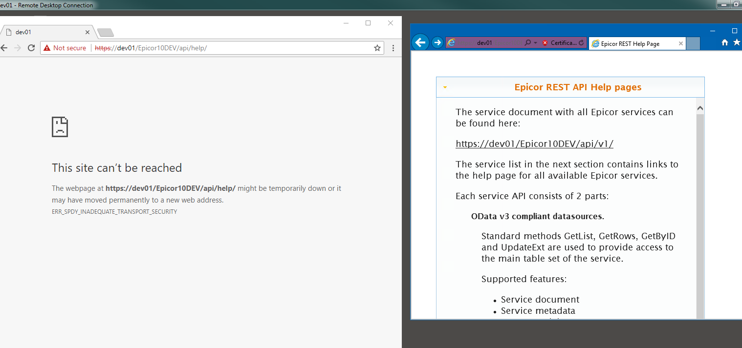Open the IE address bar dropdown arrow
The image size is (742, 348).
coord(535,43)
